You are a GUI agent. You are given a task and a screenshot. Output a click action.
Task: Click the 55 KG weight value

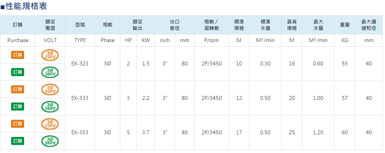click(345, 63)
